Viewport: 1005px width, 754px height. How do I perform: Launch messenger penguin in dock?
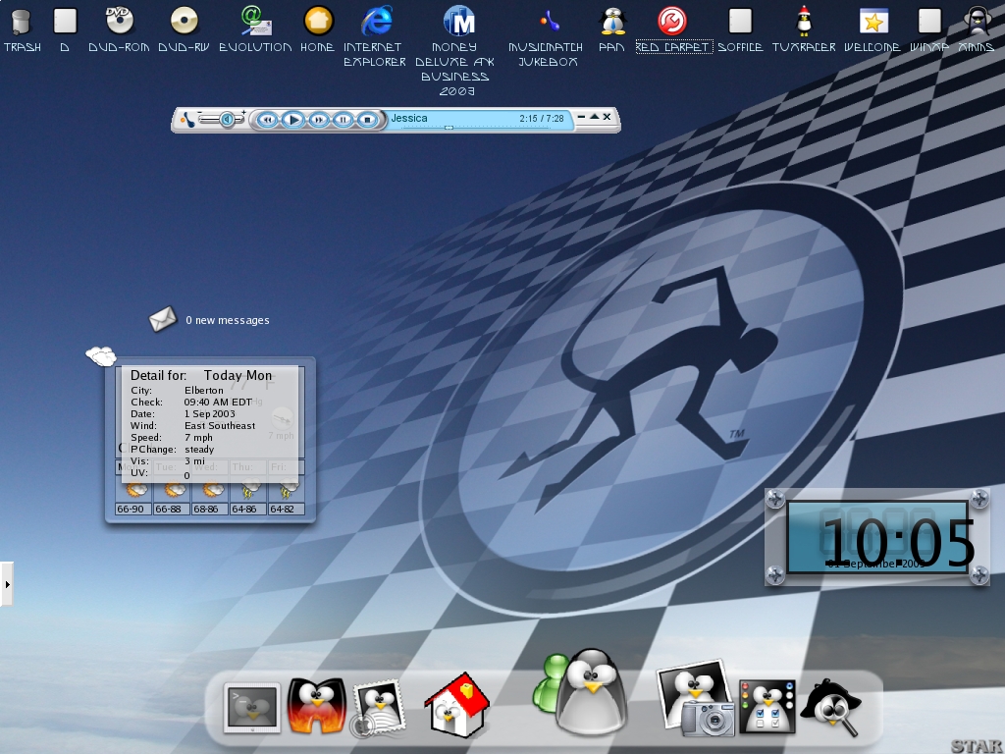coord(580,691)
